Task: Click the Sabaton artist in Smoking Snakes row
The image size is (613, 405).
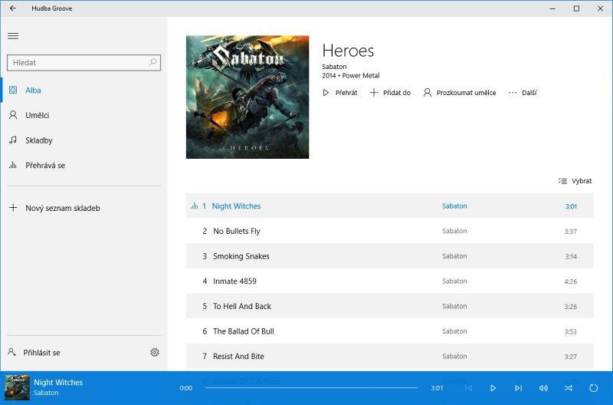Action: (454, 256)
